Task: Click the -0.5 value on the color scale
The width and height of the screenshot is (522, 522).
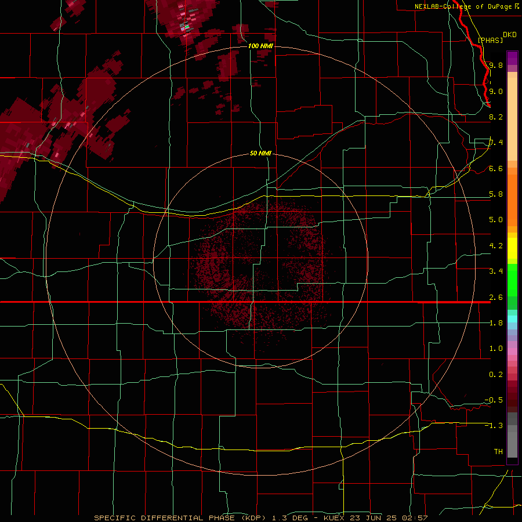Action: click(494, 400)
